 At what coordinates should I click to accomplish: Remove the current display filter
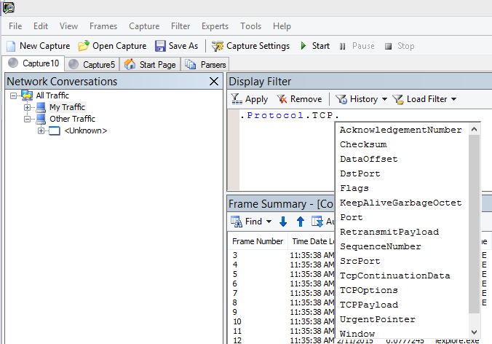click(298, 99)
